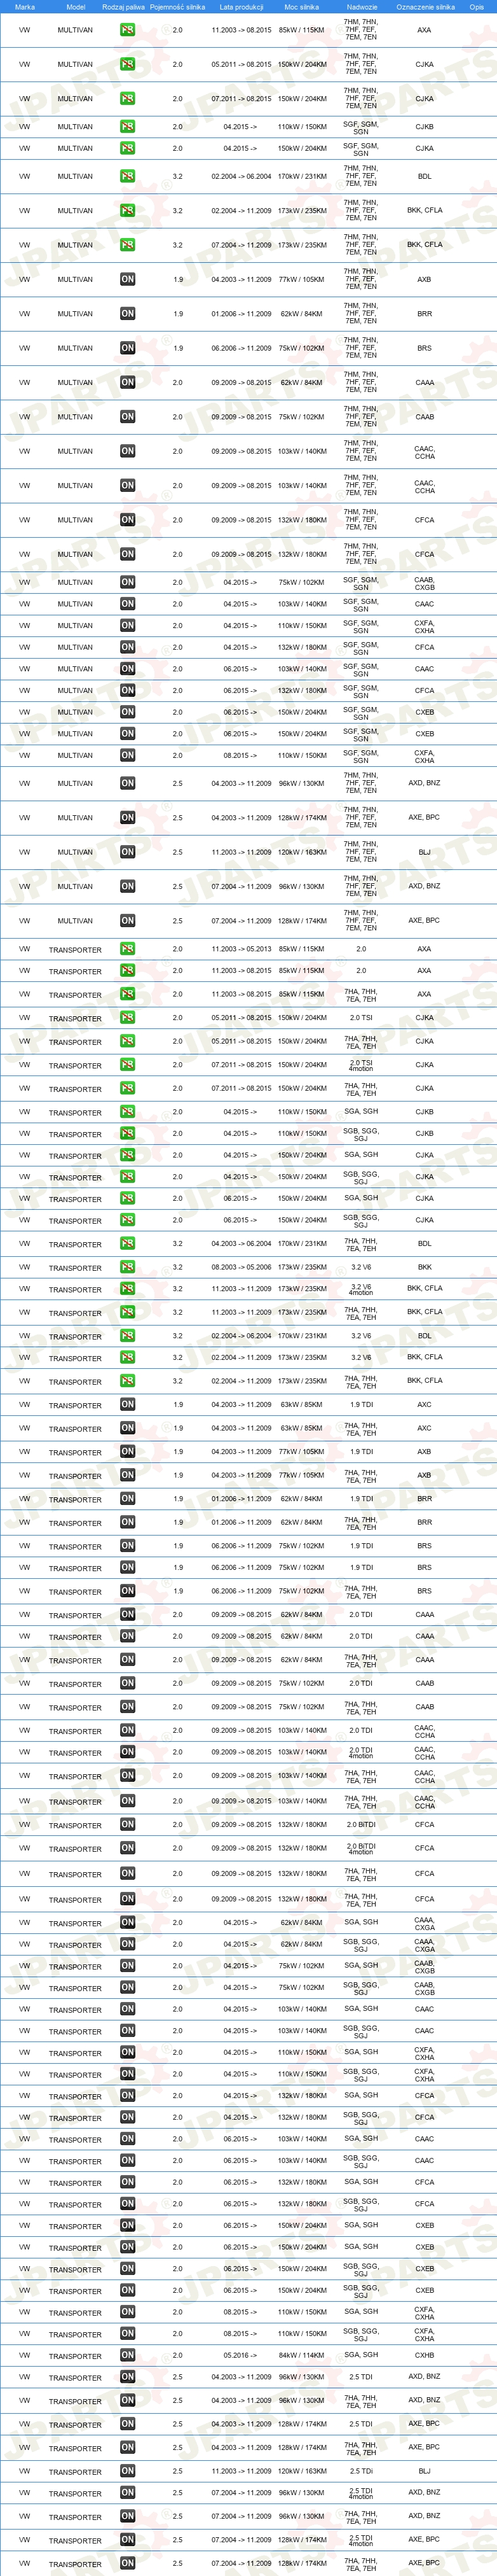The height and width of the screenshot is (2576, 497).
Task: Click diesel ON icon in Multivan BRR row
Action: (128, 314)
